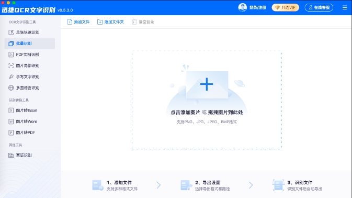The image size is (352, 198).
Task: Click the 批量识别 stacked pages icon
Action: coord(11,43)
